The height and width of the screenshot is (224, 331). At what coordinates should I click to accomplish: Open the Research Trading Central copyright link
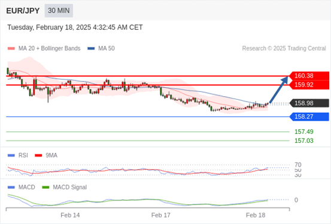click(x=284, y=48)
